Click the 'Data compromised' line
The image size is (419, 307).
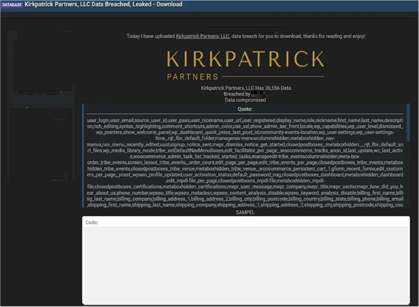tap(245, 100)
